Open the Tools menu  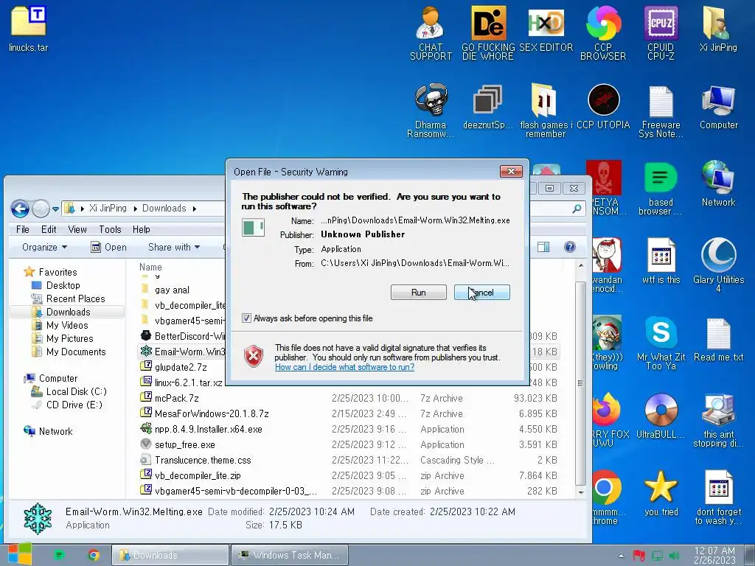coord(110,230)
